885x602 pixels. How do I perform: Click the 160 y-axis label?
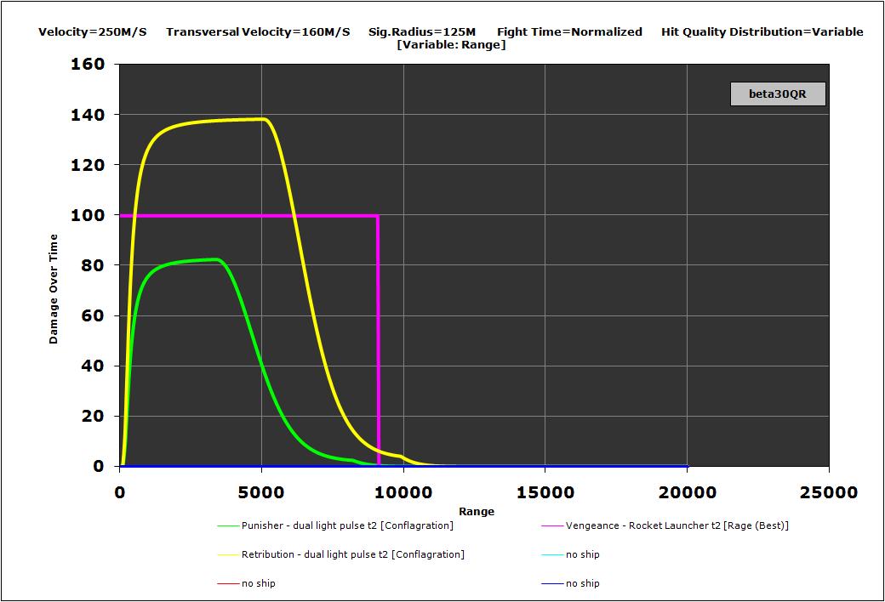pos(88,65)
